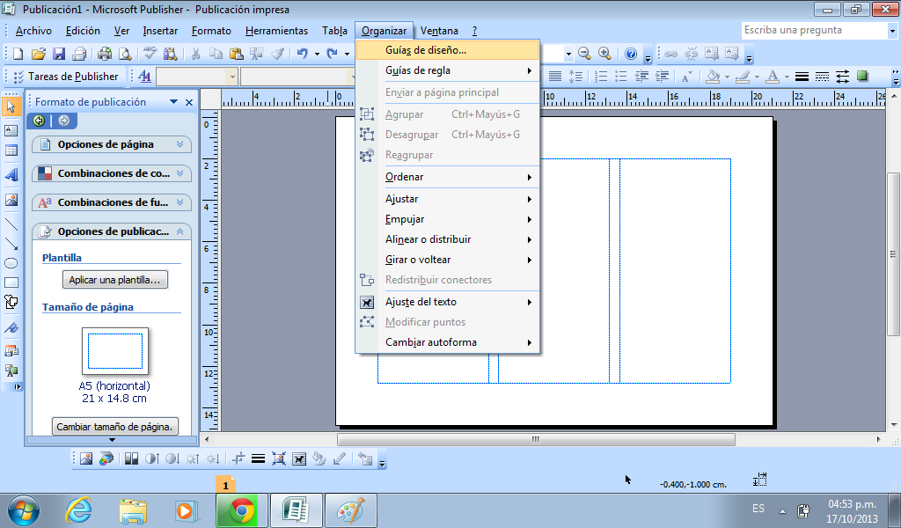Select the Line drawing tool

point(11,224)
